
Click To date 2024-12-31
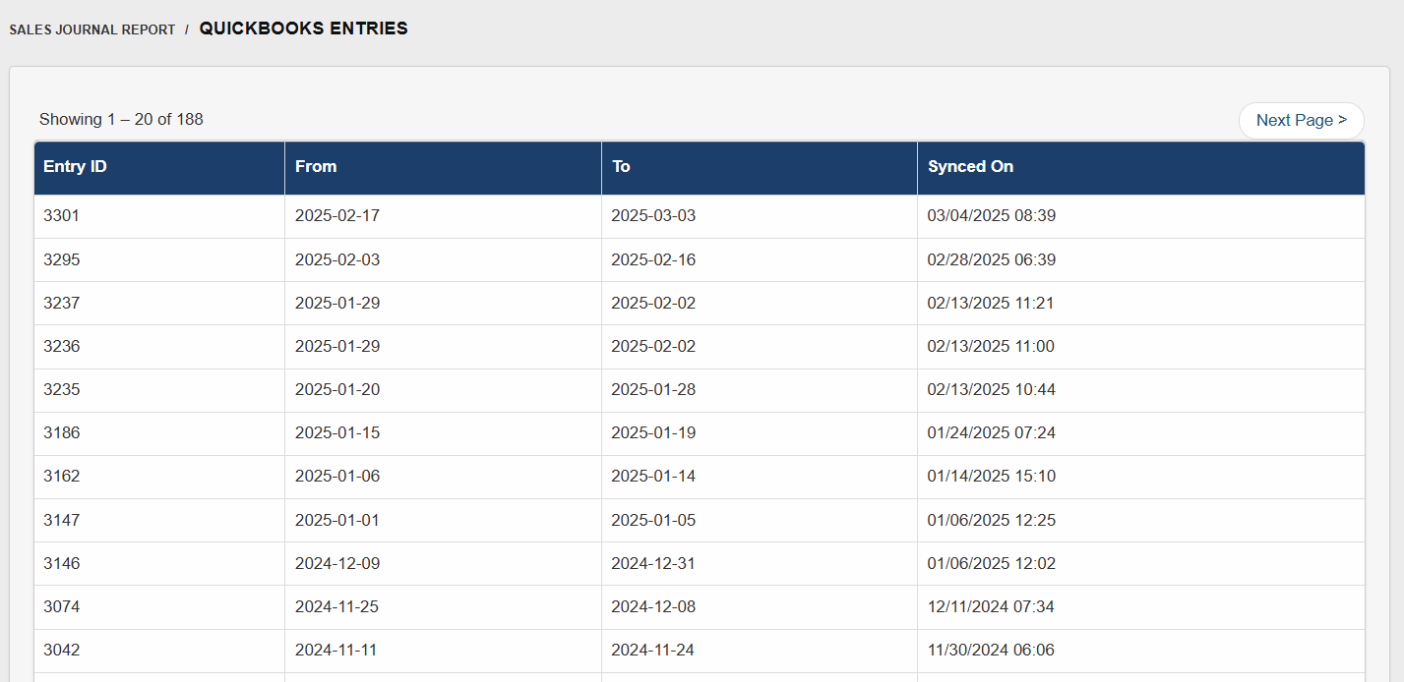tap(653, 563)
